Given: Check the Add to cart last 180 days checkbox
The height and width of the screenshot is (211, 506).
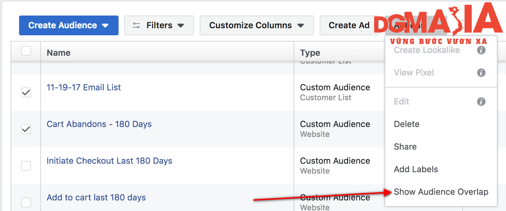Looking at the screenshot, I should point(26,203).
